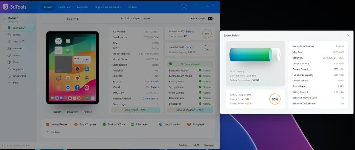Viewport: 355px width, 150px height.
Task: Click the Restart button under device
Action: point(57,112)
